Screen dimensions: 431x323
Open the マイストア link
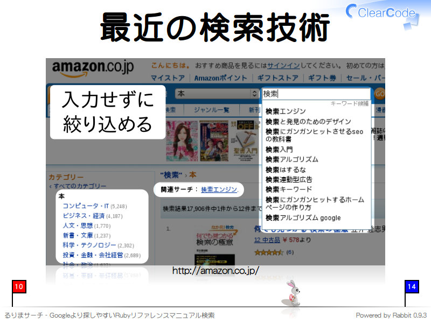[x=168, y=78]
